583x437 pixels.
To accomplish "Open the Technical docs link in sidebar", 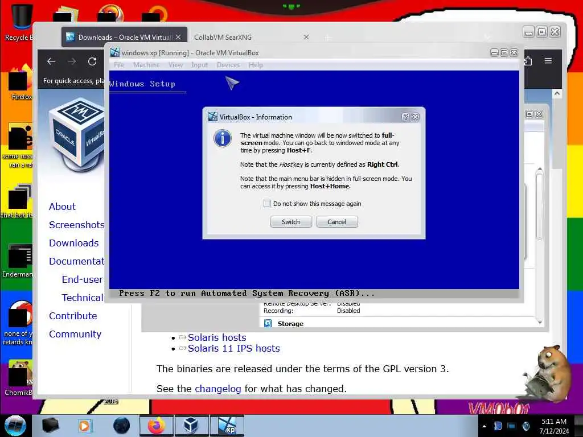I will point(83,298).
